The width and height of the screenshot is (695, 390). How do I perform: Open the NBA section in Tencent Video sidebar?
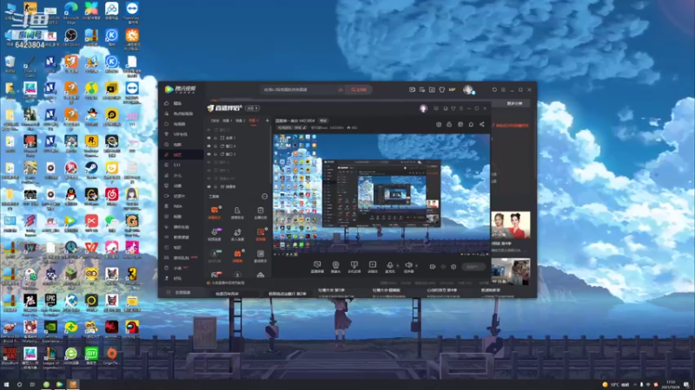click(x=176, y=206)
